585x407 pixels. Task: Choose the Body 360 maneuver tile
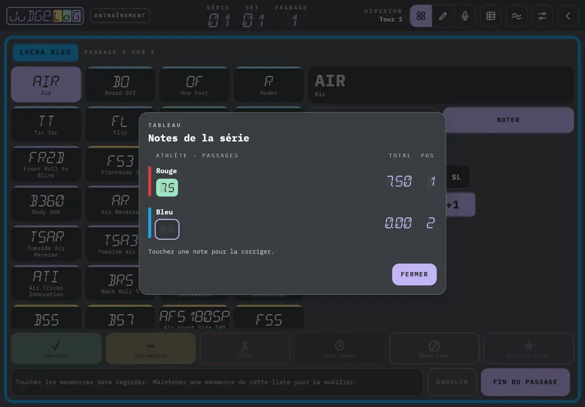[x=46, y=204]
